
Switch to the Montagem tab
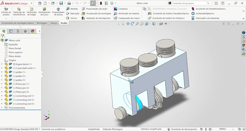[42, 23]
